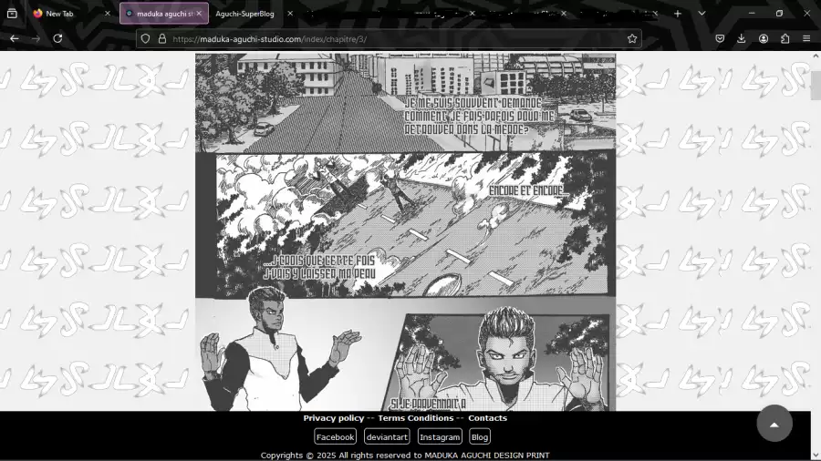Save page to Pocket icon
This screenshot has height=461, width=821.
tap(719, 39)
